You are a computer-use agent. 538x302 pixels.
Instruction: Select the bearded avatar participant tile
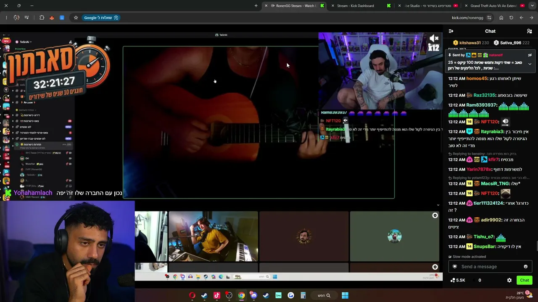304,236
